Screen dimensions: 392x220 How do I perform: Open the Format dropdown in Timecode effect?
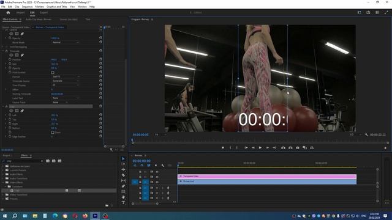(66, 76)
